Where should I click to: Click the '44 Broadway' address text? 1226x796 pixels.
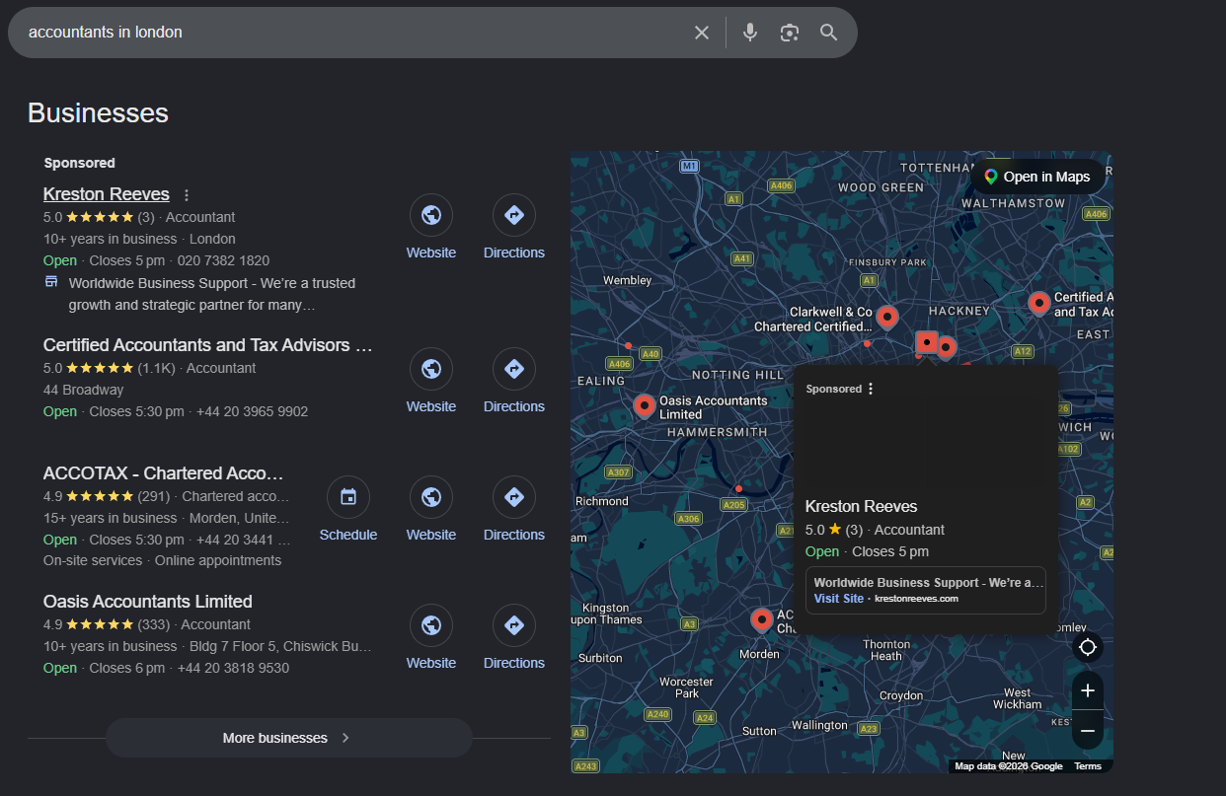point(83,390)
